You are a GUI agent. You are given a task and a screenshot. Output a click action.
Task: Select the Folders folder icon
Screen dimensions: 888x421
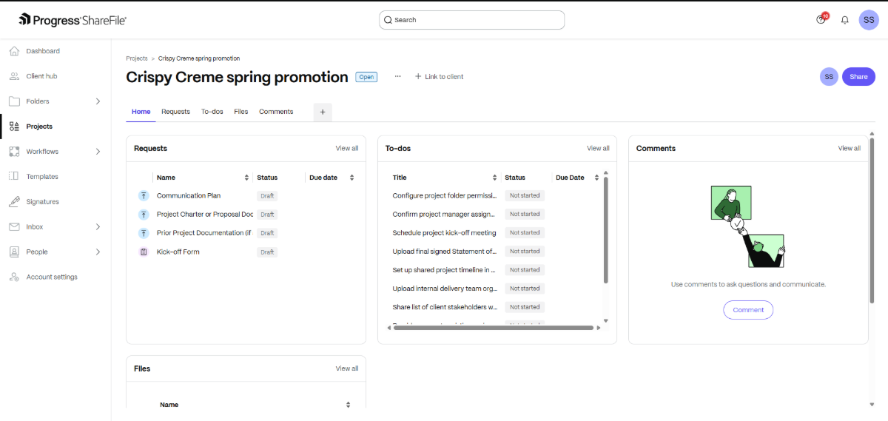tap(14, 101)
